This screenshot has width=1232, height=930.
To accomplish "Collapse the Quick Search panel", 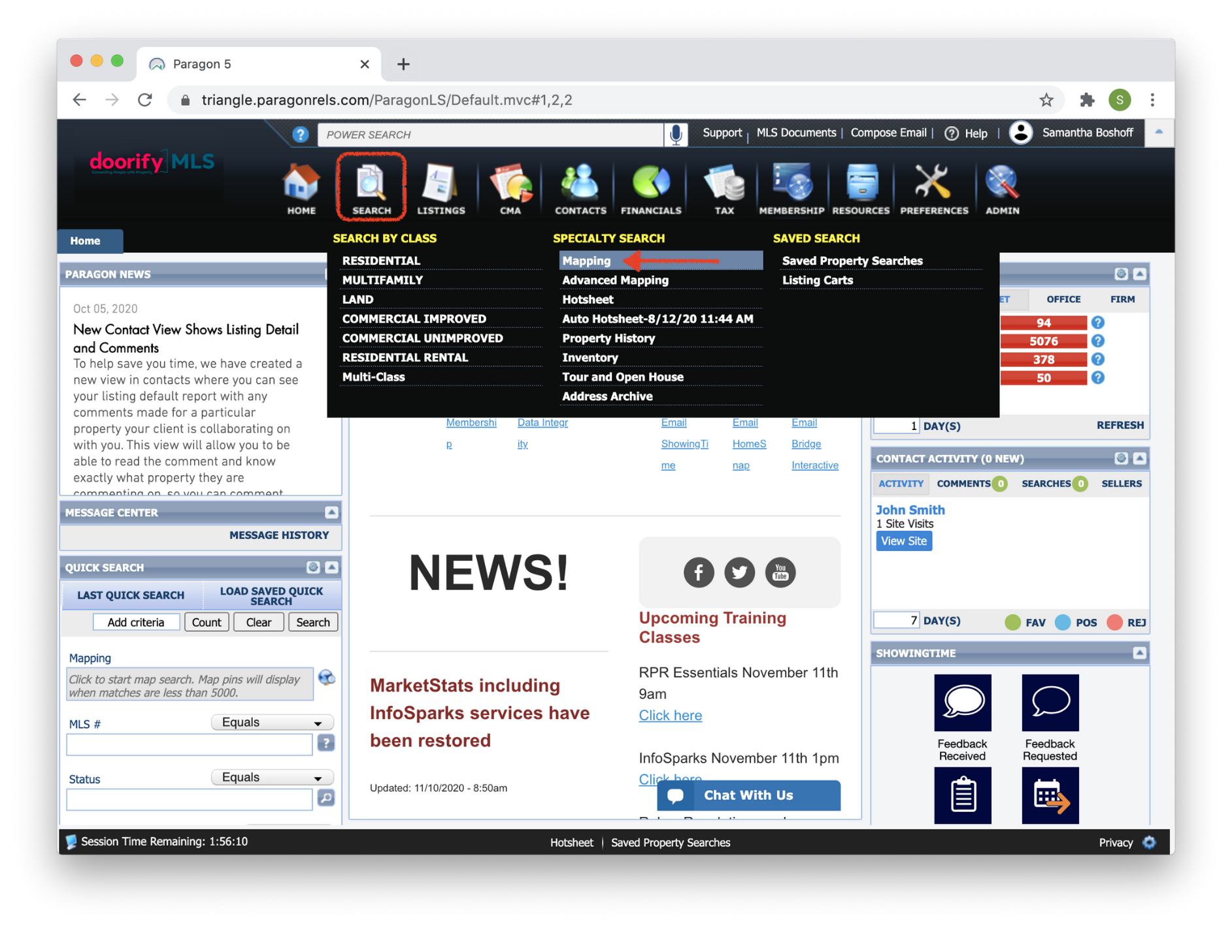I will pos(331,567).
